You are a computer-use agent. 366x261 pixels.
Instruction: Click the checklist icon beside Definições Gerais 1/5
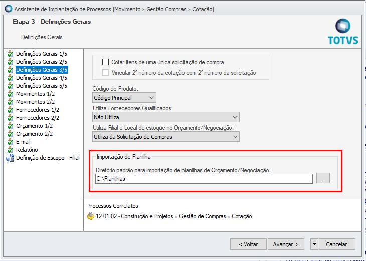[10, 54]
